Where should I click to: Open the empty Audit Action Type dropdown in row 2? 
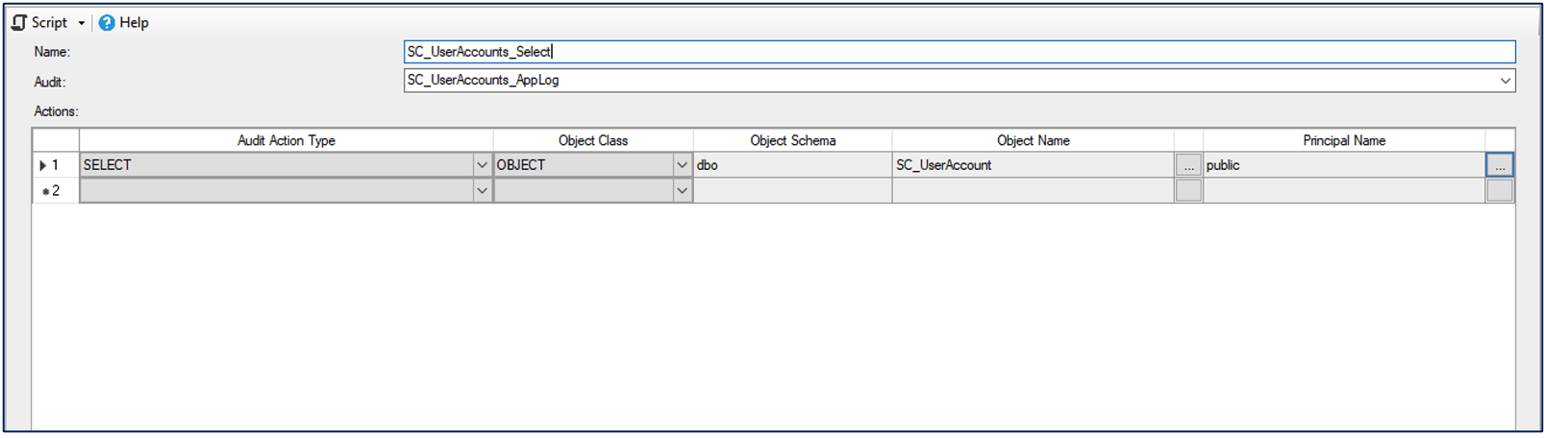(482, 191)
